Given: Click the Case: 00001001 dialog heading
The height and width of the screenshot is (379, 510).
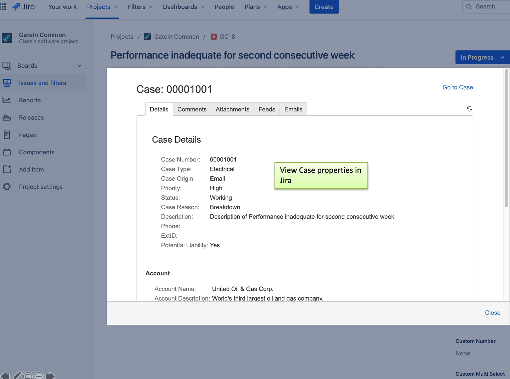Looking at the screenshot, I should (x=174, y=89).
